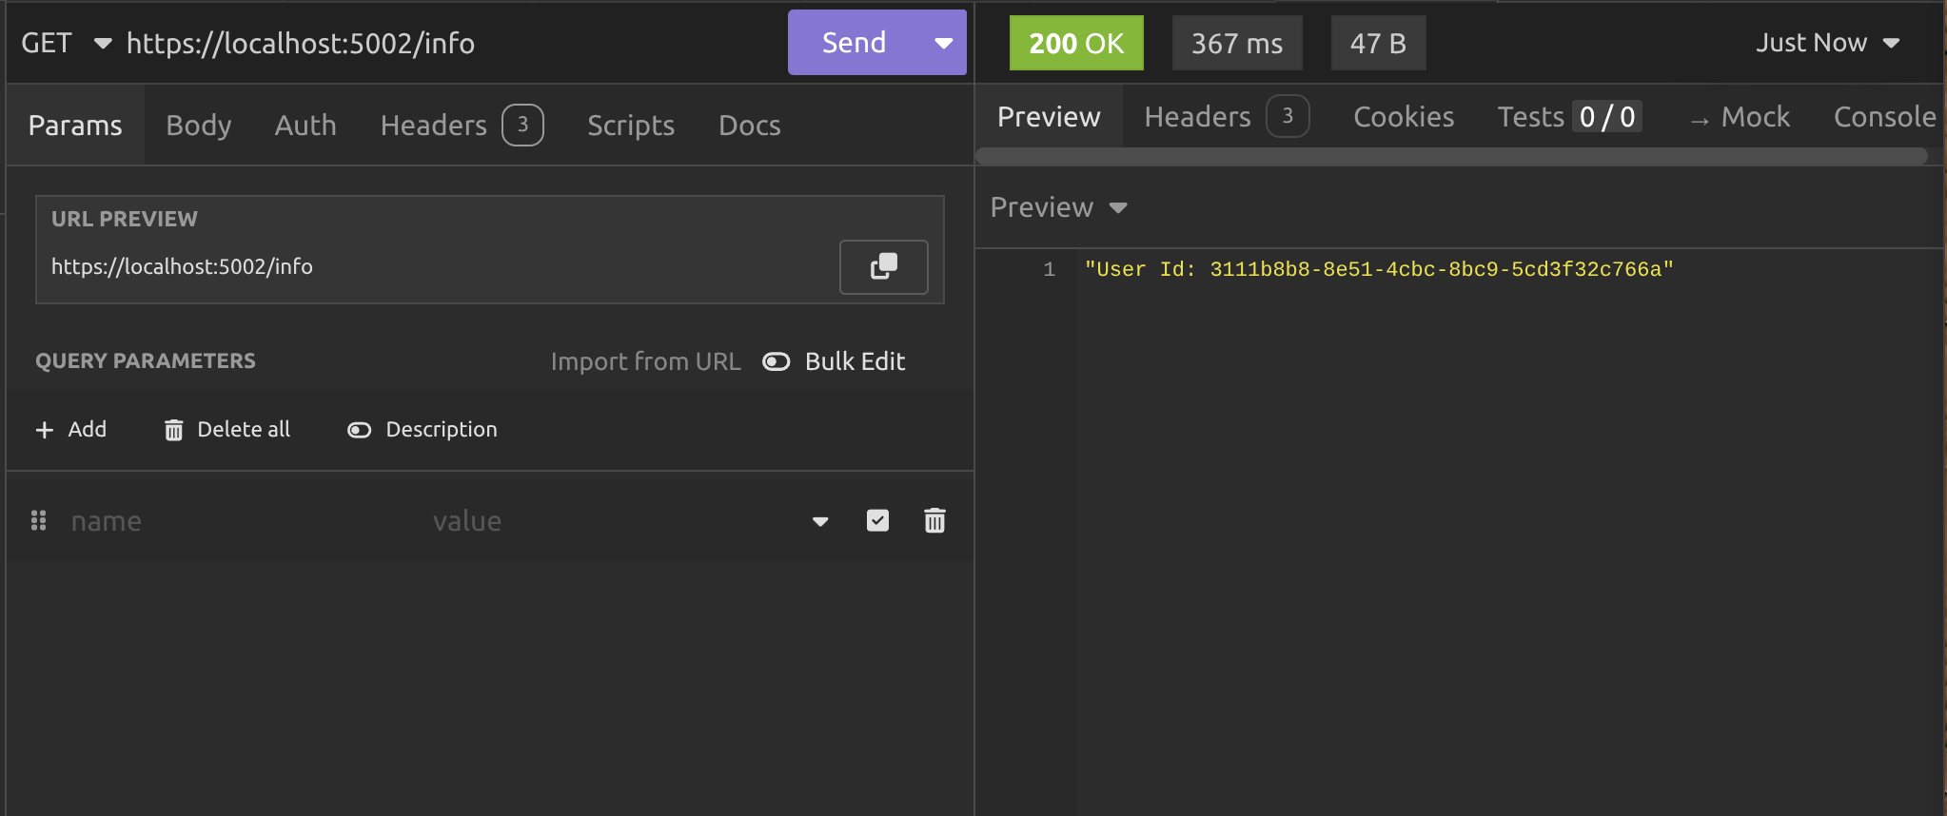Toggle the Description switch

point(359,430)
